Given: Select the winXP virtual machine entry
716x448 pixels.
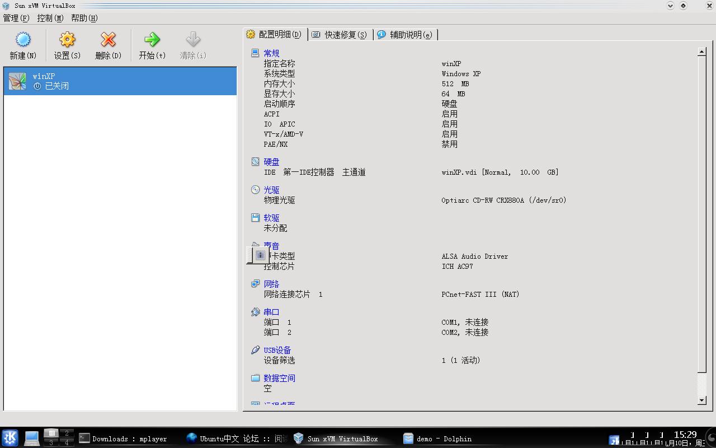Looking at the screenshot, I should 120,81.
